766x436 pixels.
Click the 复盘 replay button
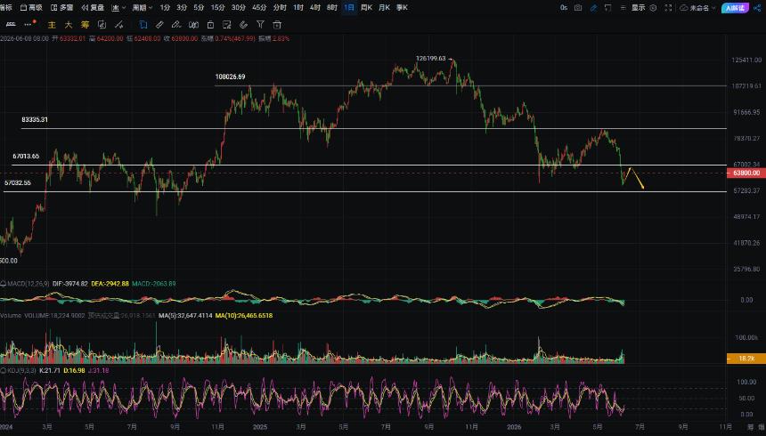[x=93, y=8]
